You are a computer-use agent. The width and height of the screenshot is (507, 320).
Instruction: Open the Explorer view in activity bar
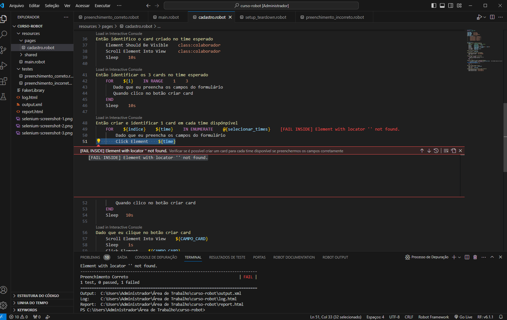pos(4,19)
